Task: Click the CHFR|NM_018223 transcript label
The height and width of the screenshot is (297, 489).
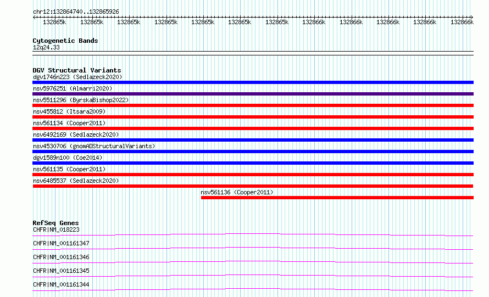Action: tap(56, 229)
